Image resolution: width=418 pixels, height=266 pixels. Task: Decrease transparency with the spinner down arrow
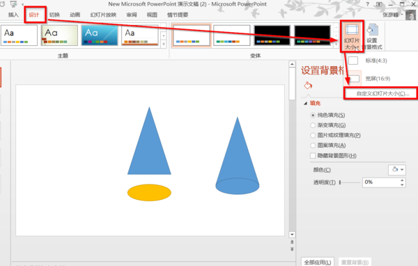tap(402, 185)
